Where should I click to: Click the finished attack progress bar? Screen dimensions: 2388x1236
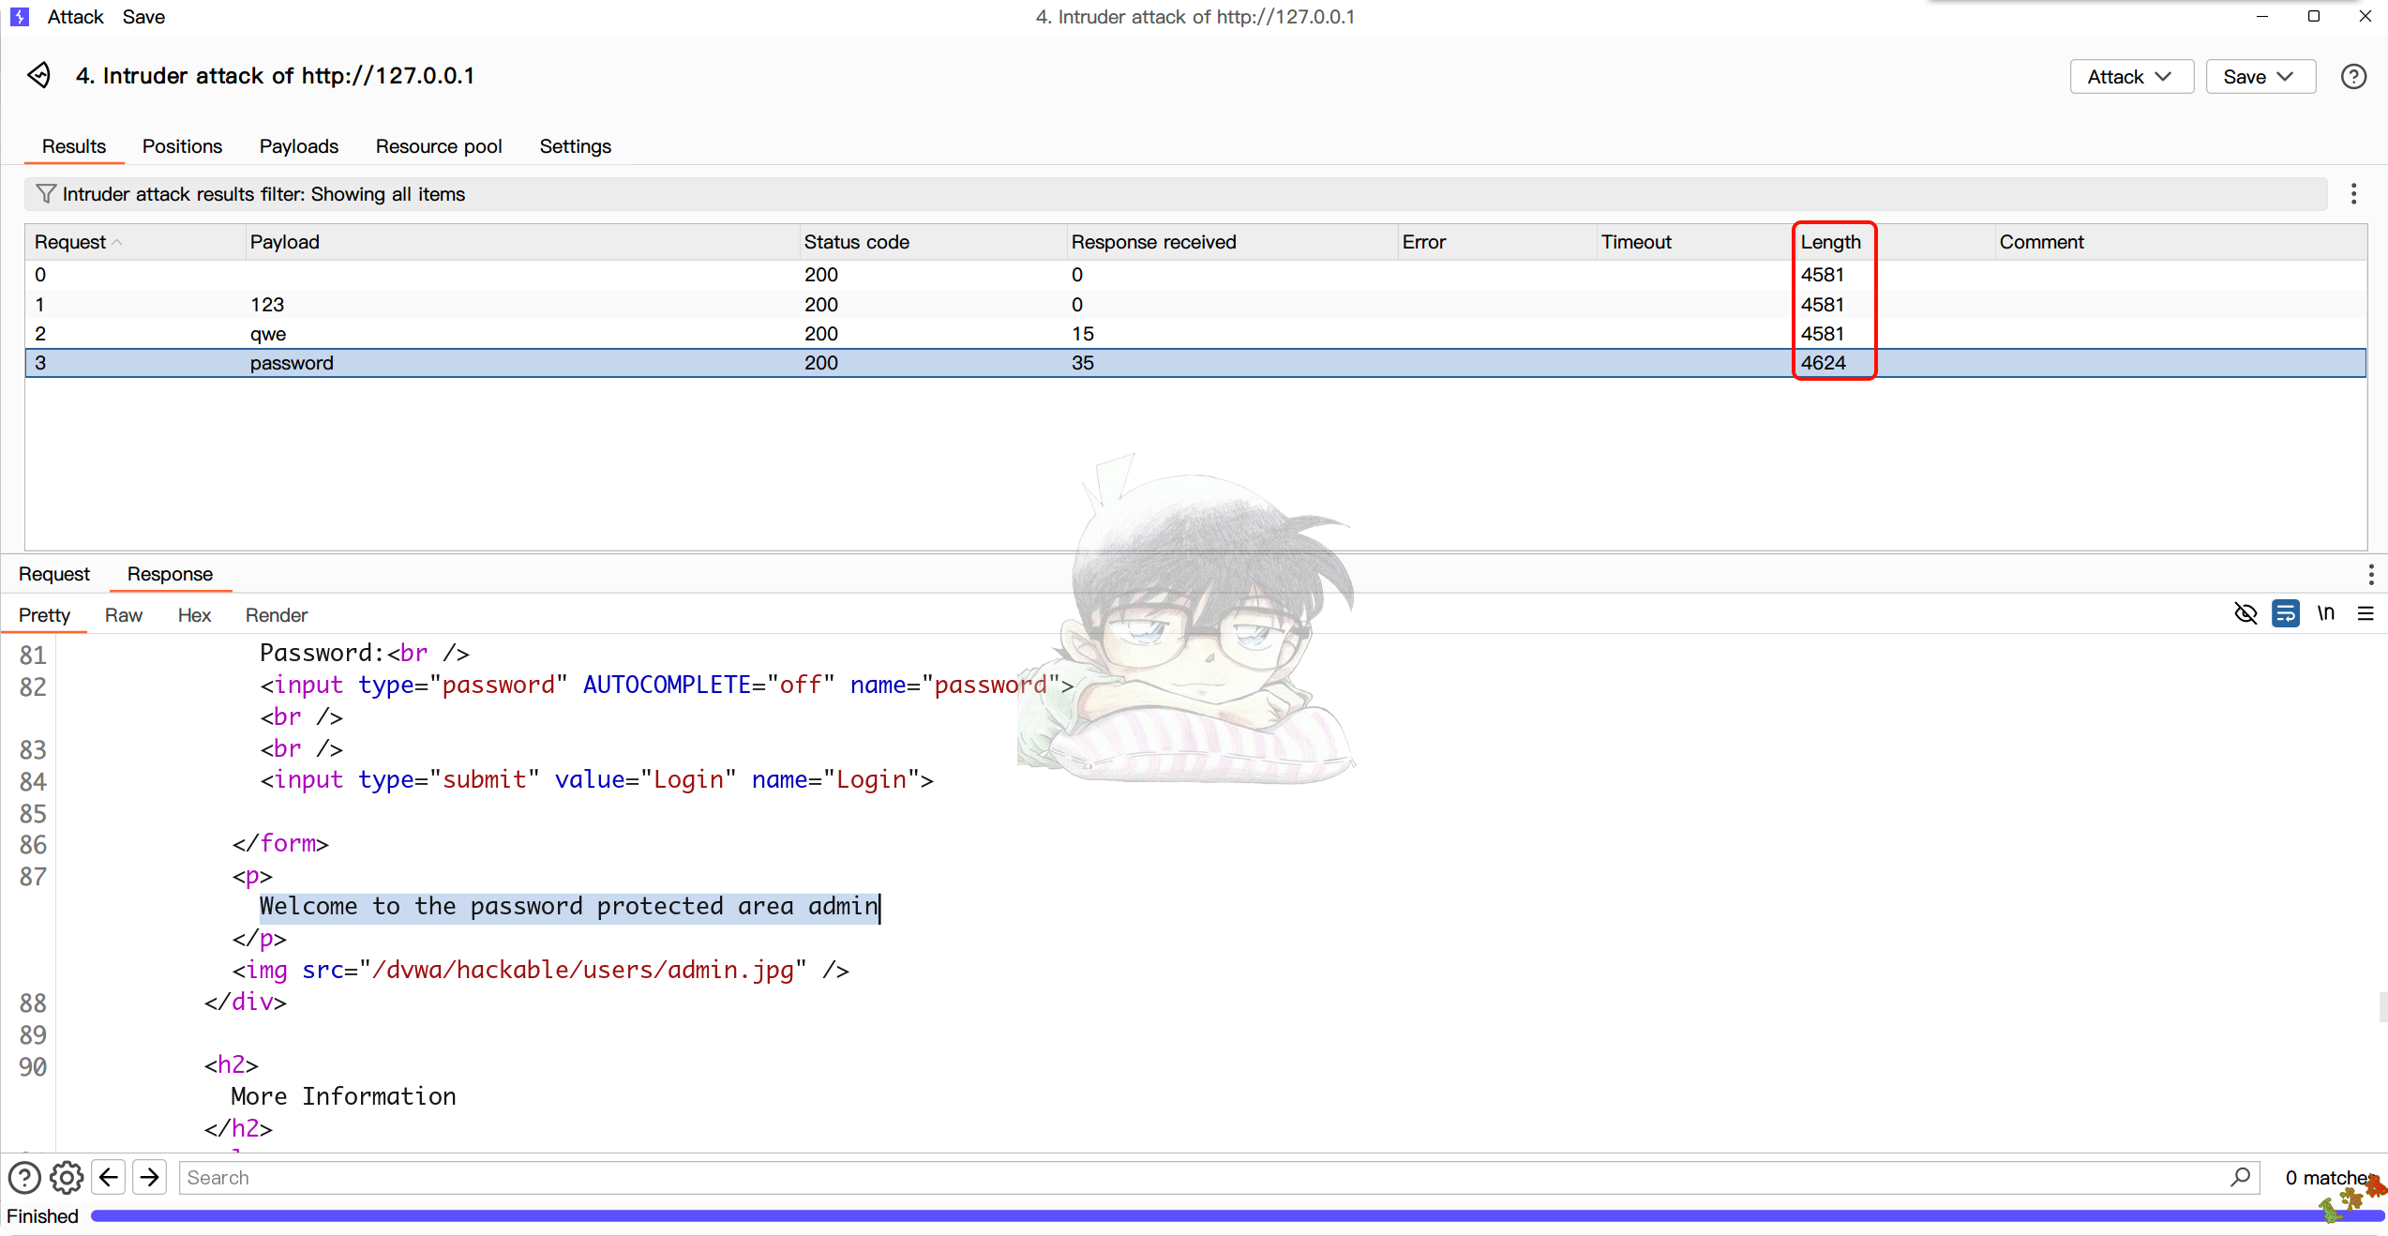[1238, 1216]
